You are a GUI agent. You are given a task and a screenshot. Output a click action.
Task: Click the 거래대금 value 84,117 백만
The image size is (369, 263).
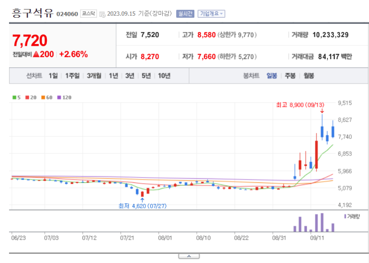click(x=335, y=57)
